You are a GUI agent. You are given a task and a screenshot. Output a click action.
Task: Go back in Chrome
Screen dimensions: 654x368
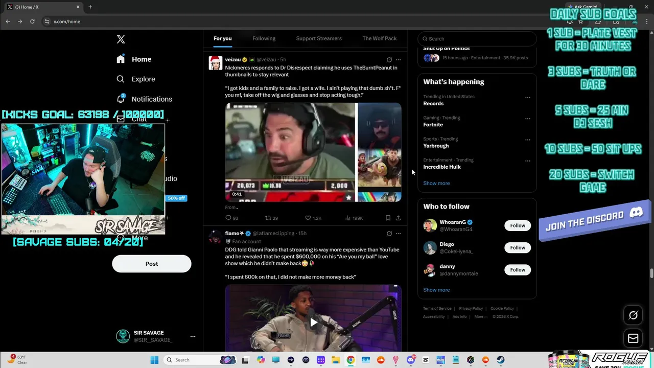pos(8,21)
